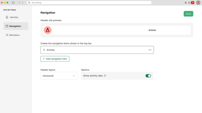The image size is (202, 113).
Task: Go forward using the right chevron arrow
Action: pyautogui.click(x=23, y=2)
